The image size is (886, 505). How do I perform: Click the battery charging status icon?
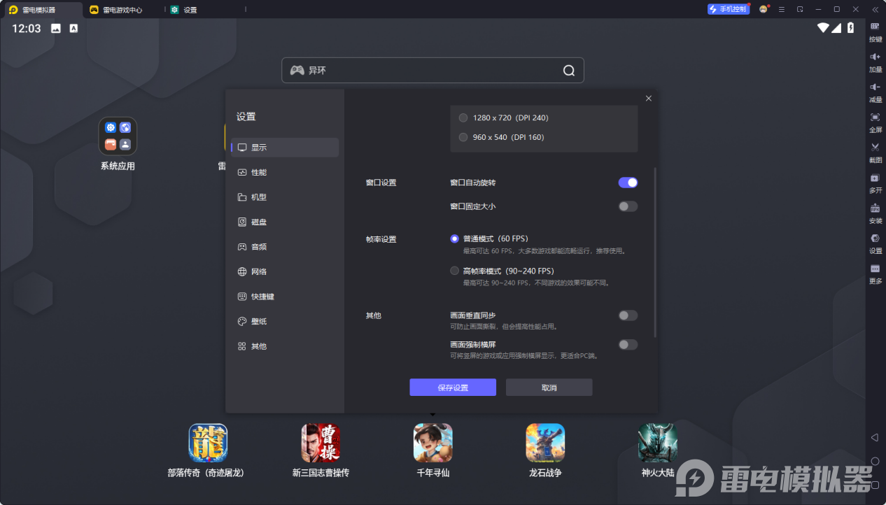[x=851, y=28]
